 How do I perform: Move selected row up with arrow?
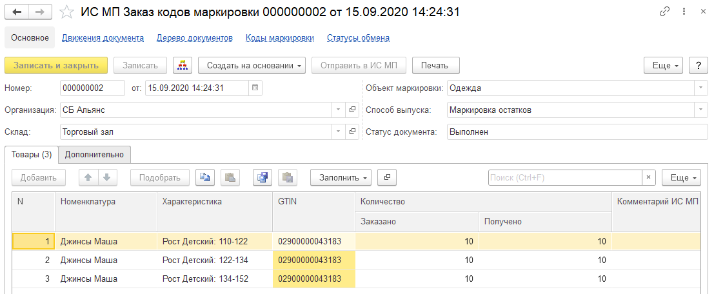pyautogui.click(x=89, y=177)
